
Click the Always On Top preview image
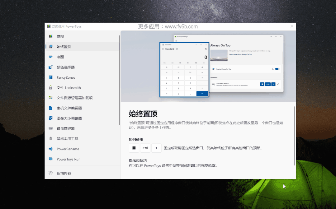pos(208,66)
